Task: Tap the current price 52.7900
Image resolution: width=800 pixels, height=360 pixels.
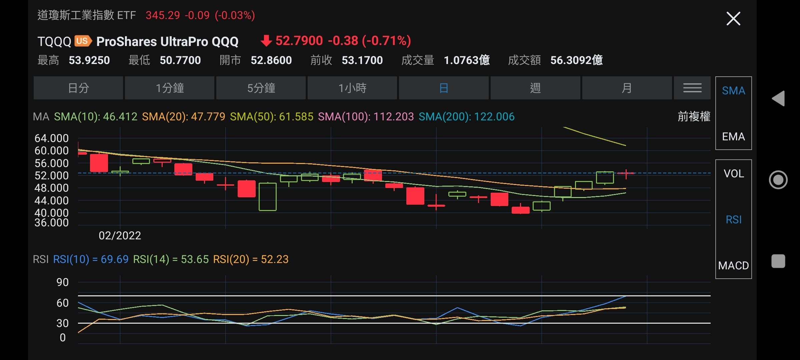Action: tap(299, 41)
